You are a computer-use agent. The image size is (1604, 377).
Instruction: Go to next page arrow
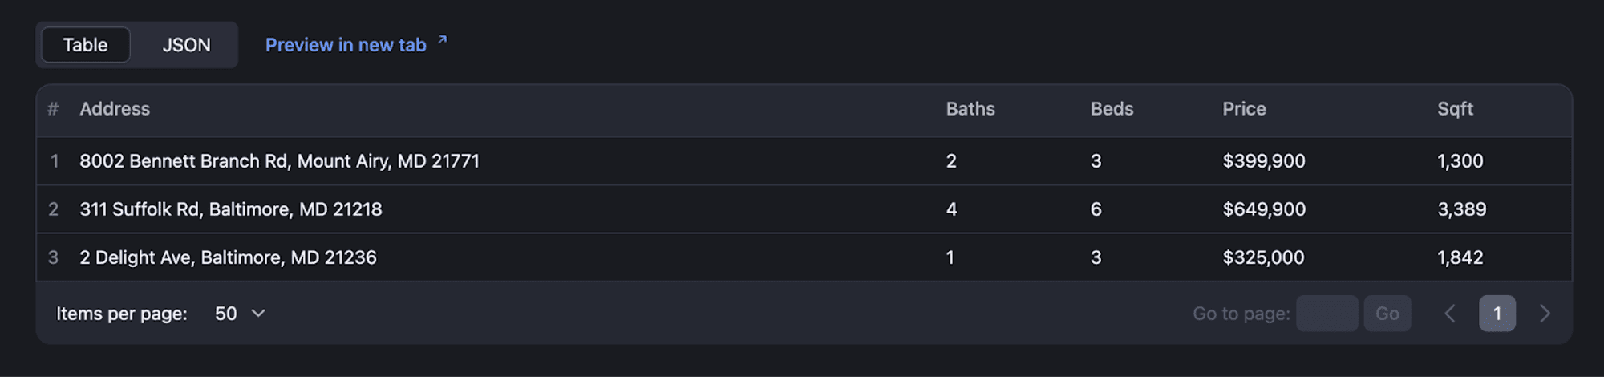[1545, 314]
